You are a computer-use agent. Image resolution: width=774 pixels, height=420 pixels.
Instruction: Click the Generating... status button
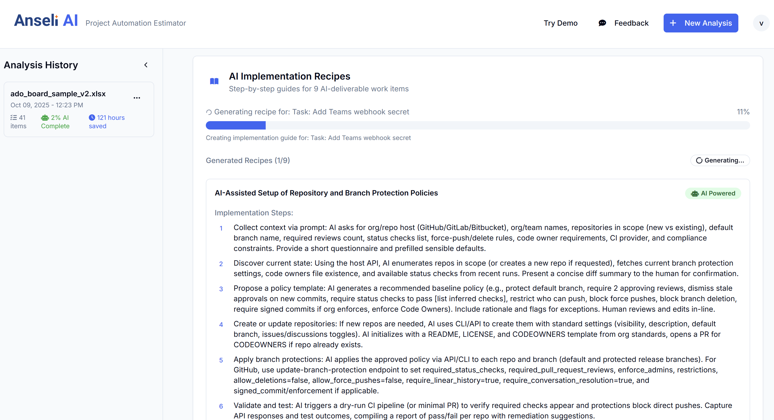pos(720,160)
